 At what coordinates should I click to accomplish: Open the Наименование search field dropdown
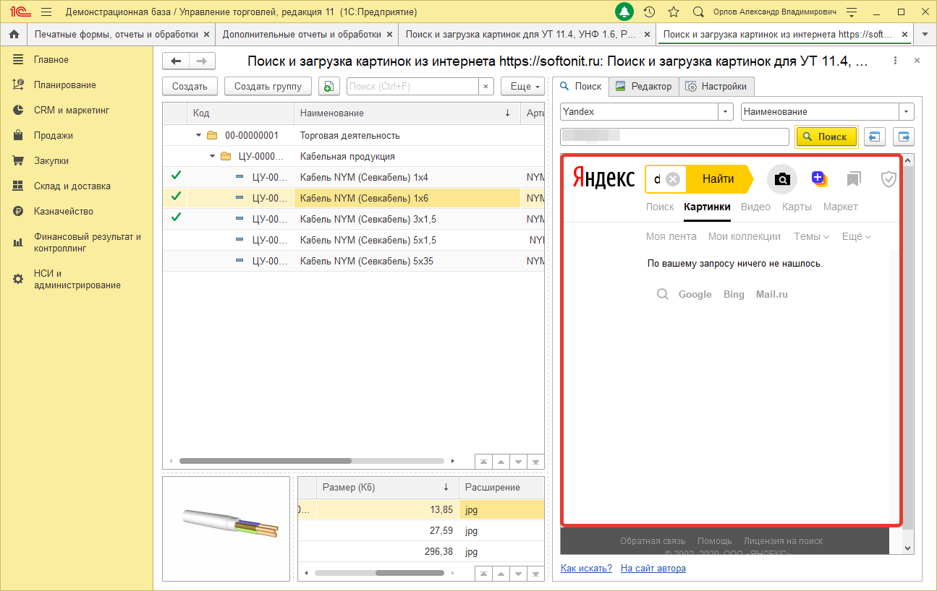click(x=907, y=112)
